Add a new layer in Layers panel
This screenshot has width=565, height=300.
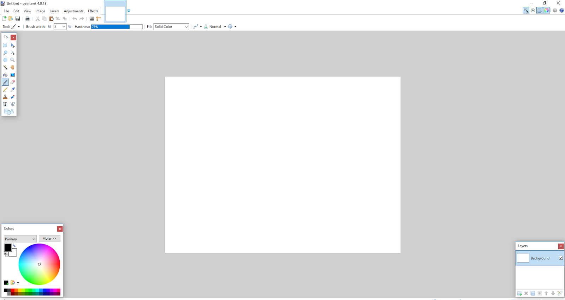519,293
